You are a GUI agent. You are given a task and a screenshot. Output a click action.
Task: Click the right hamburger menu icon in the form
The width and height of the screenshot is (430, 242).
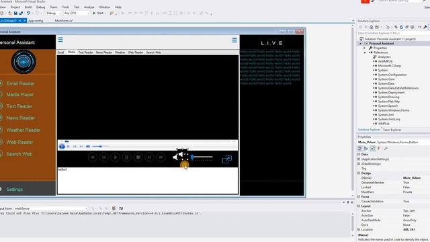[234, 40]
